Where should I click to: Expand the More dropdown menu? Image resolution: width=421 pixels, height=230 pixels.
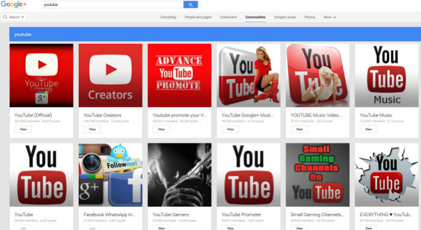pos(330,17)
